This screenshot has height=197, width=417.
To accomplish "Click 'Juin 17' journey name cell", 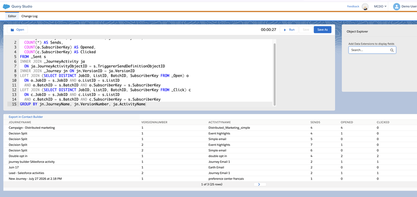I will [x=13, y=167].
